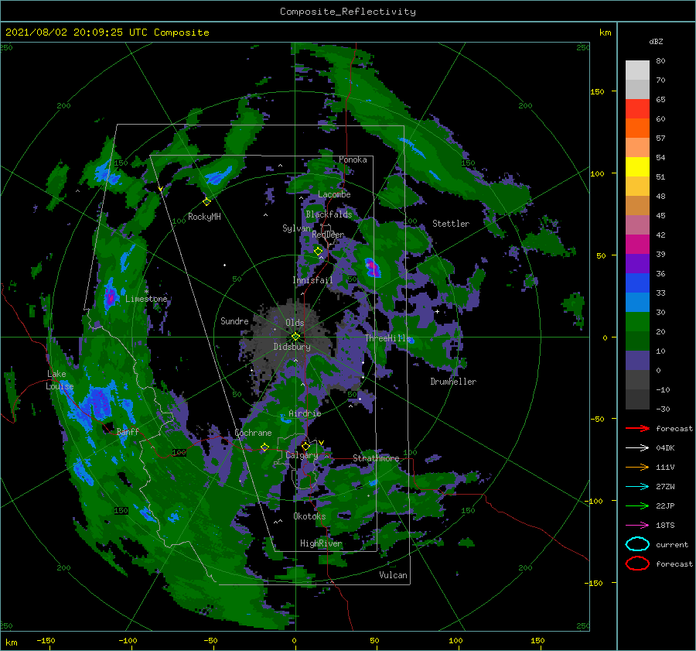Select the Stettler city label
Screen dimensions: 696x651
pos(451,224)
